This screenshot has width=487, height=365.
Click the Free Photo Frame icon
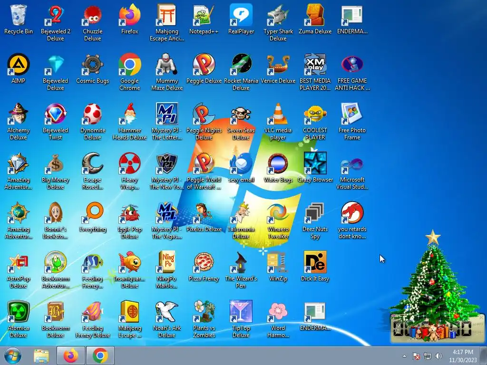pyautogui.click(x=352, y=114)
